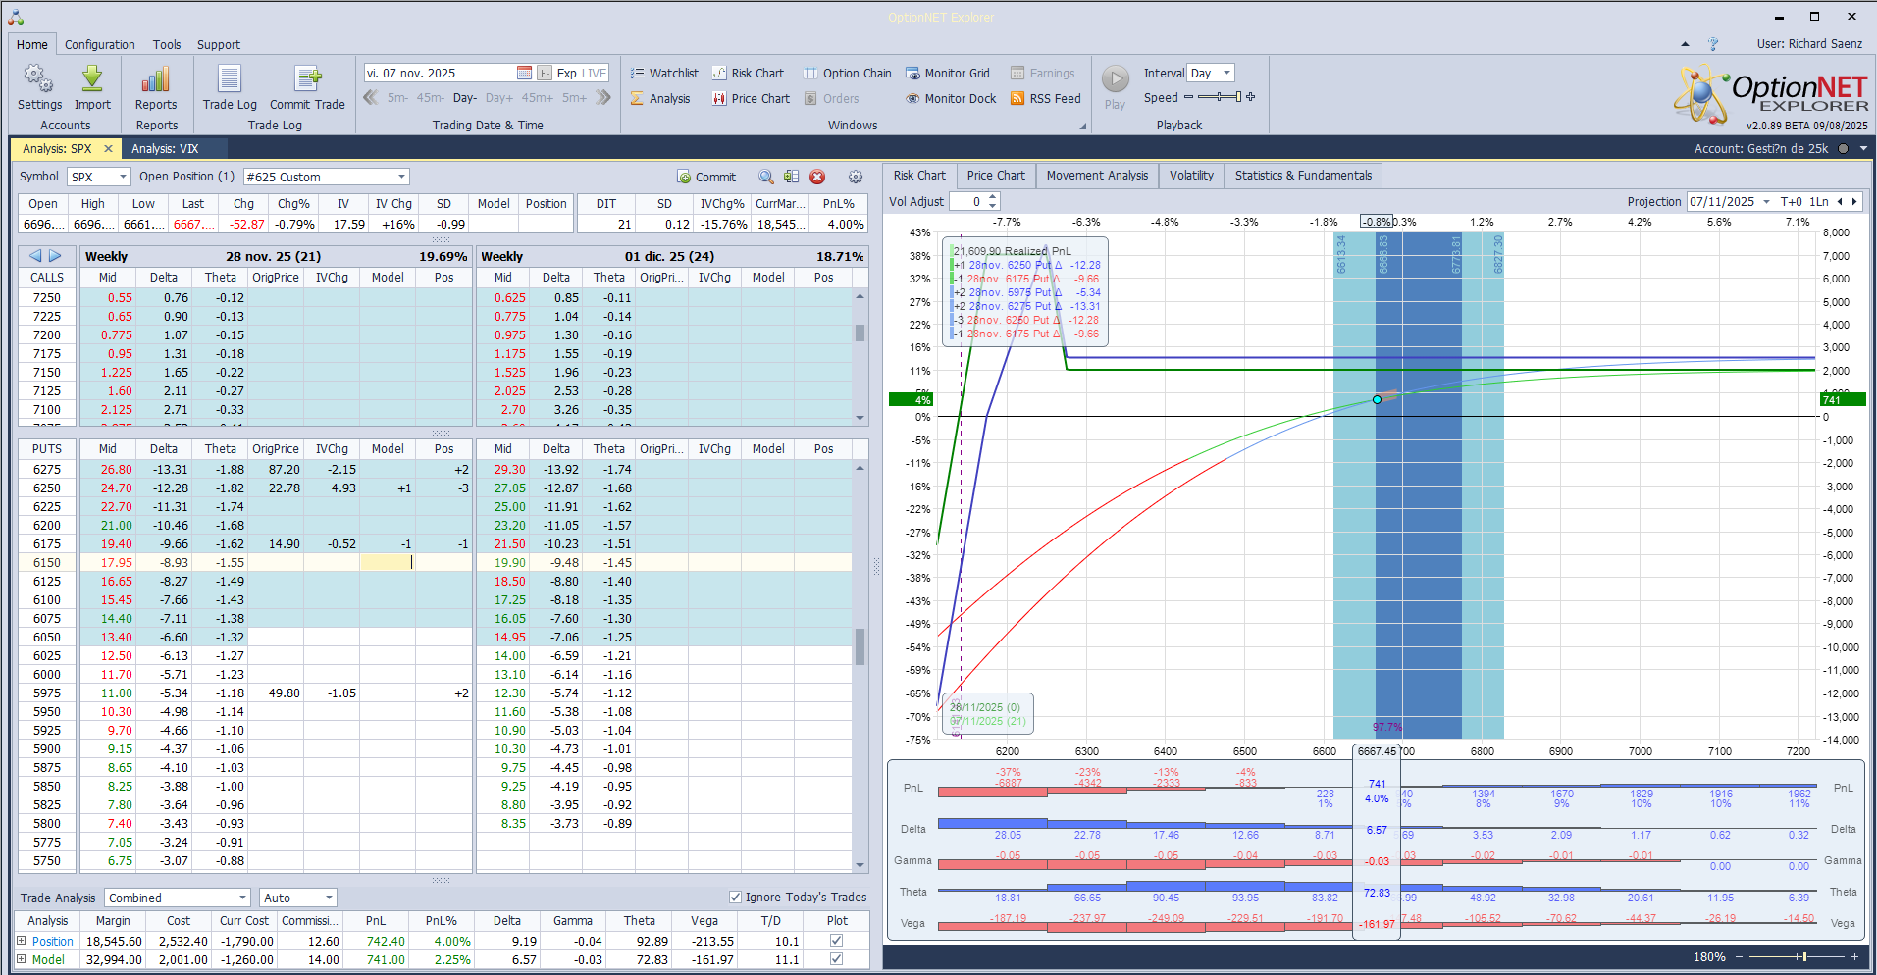1877x975 pixels.
Task: Open the Monitor Grid window
Action: (x=947, y=74)
